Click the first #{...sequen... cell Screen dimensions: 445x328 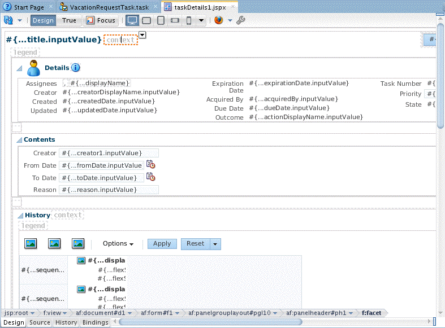click(43, 270)
